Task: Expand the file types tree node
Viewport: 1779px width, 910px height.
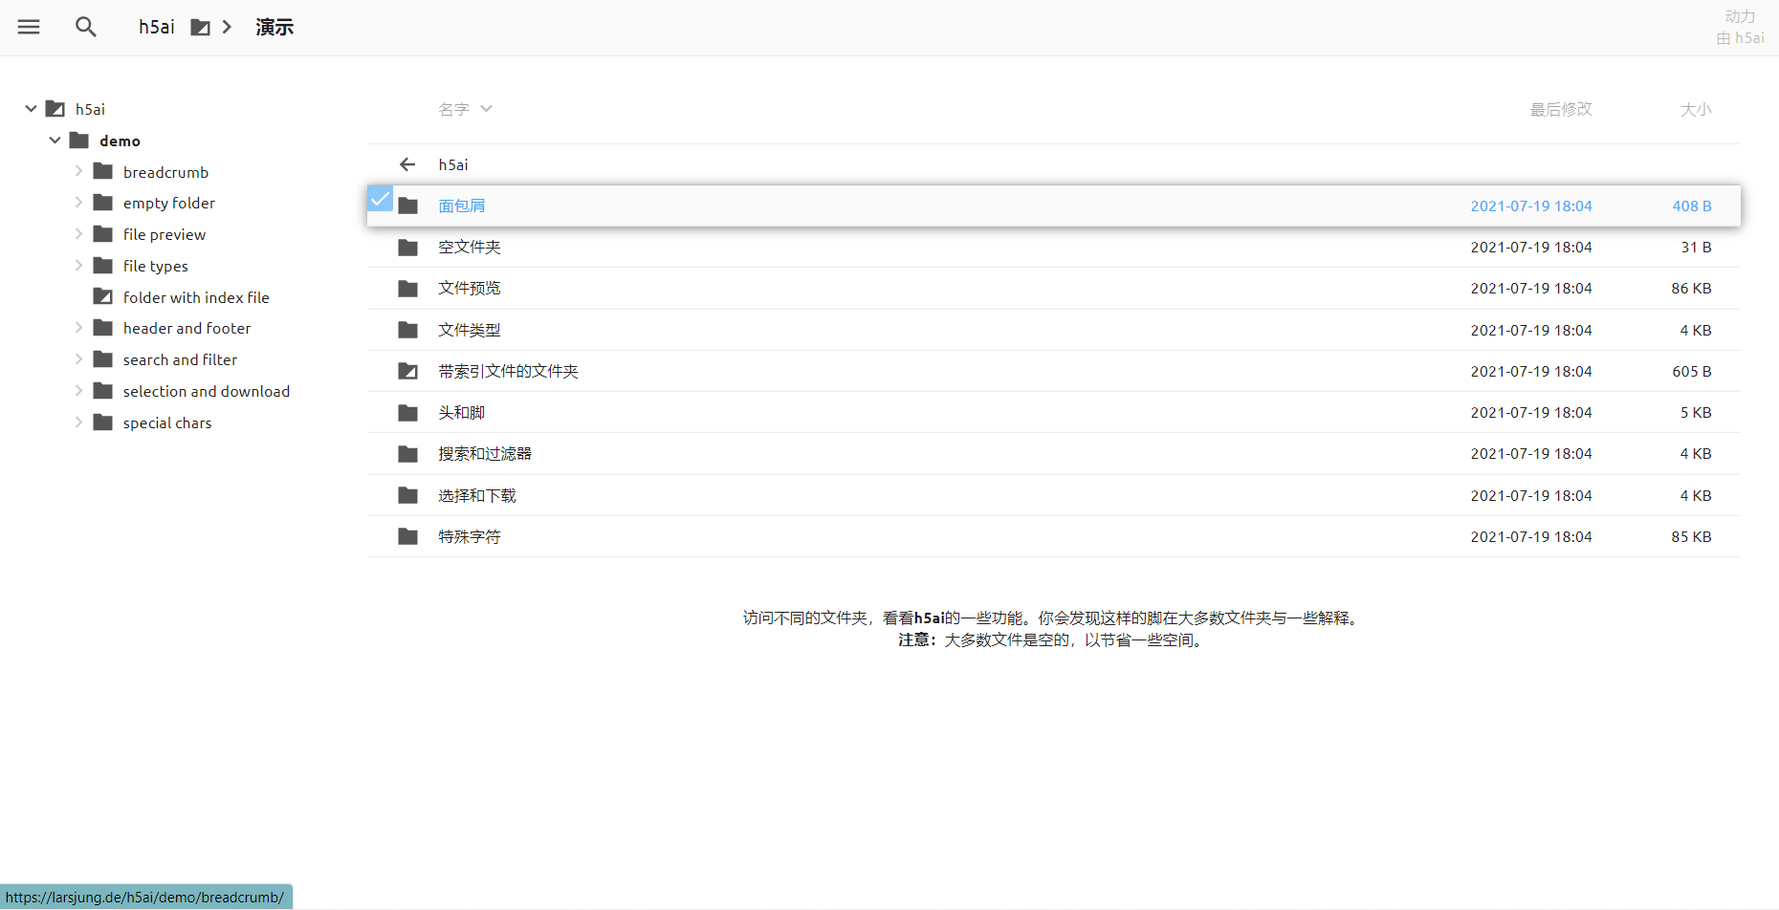Action: pyautogui.click(x=78, y=266)
